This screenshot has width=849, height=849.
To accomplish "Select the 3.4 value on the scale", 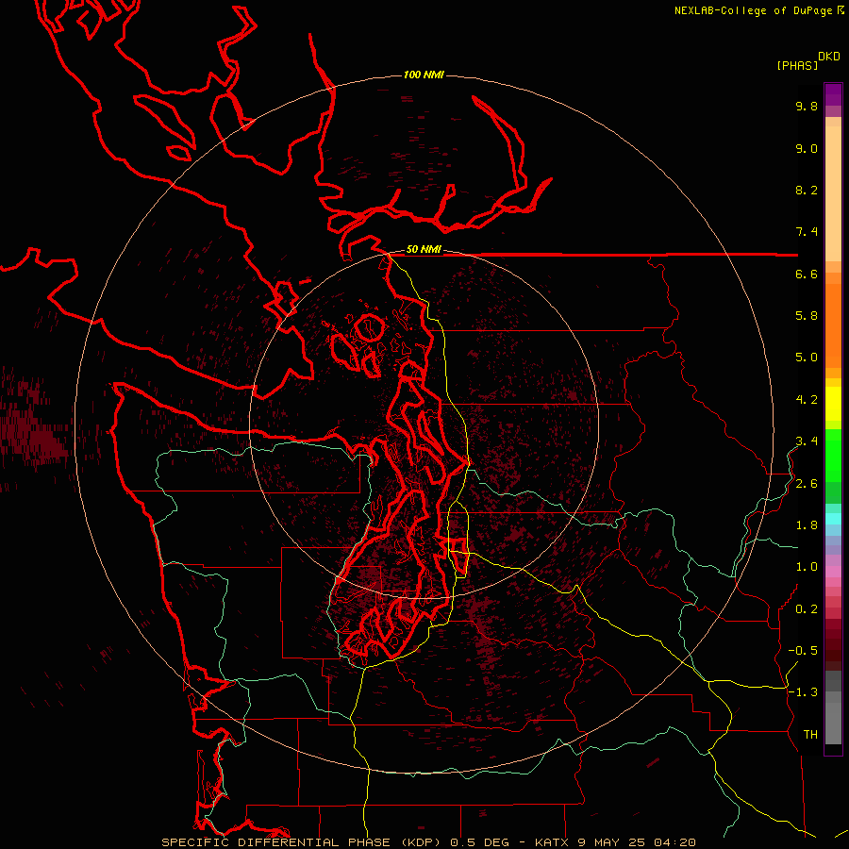I will tap(807, 441).
